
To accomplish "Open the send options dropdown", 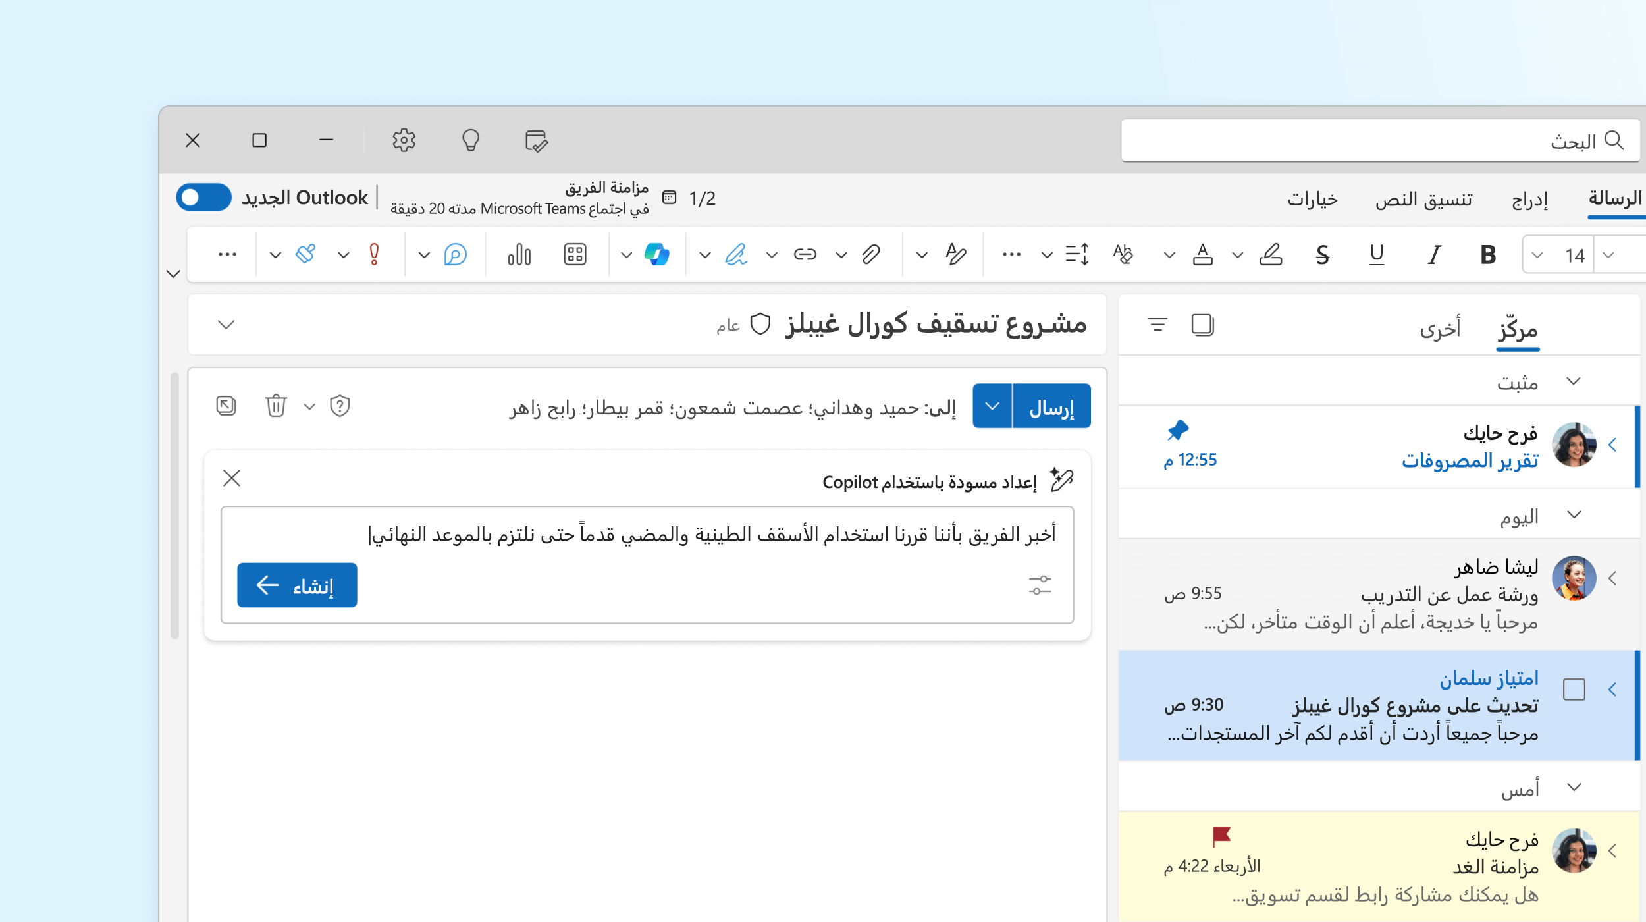I will (x=992, y=406).
